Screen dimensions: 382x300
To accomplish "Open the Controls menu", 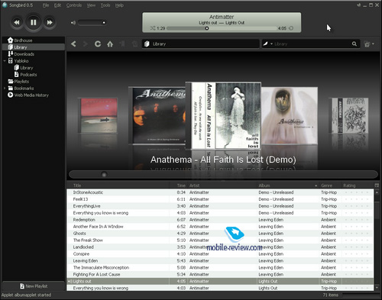I will pos(74,5).
